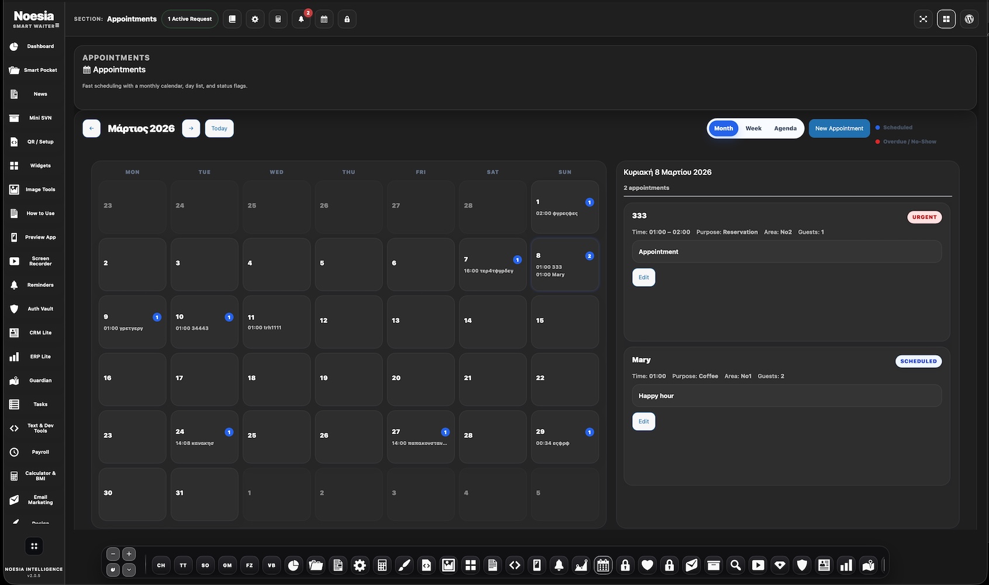The width and height of the screenshot is (989, 585).
Task: Click the VB shortcut in the bottom dock
Action: [271, 565]
